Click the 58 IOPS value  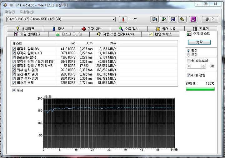[70, 66]
